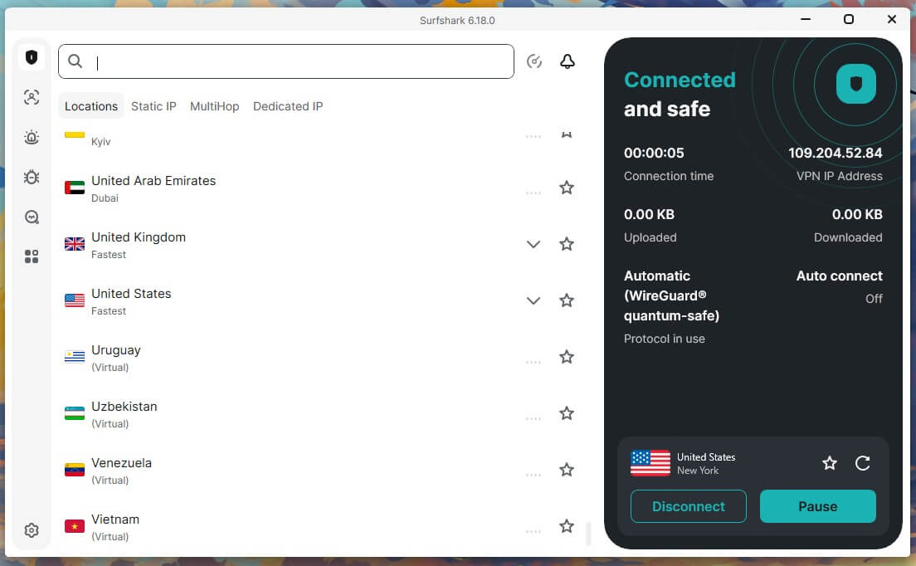This screenshot has width=916, height=566.
Task: Open the notifications bell
Action: point(568,61)
